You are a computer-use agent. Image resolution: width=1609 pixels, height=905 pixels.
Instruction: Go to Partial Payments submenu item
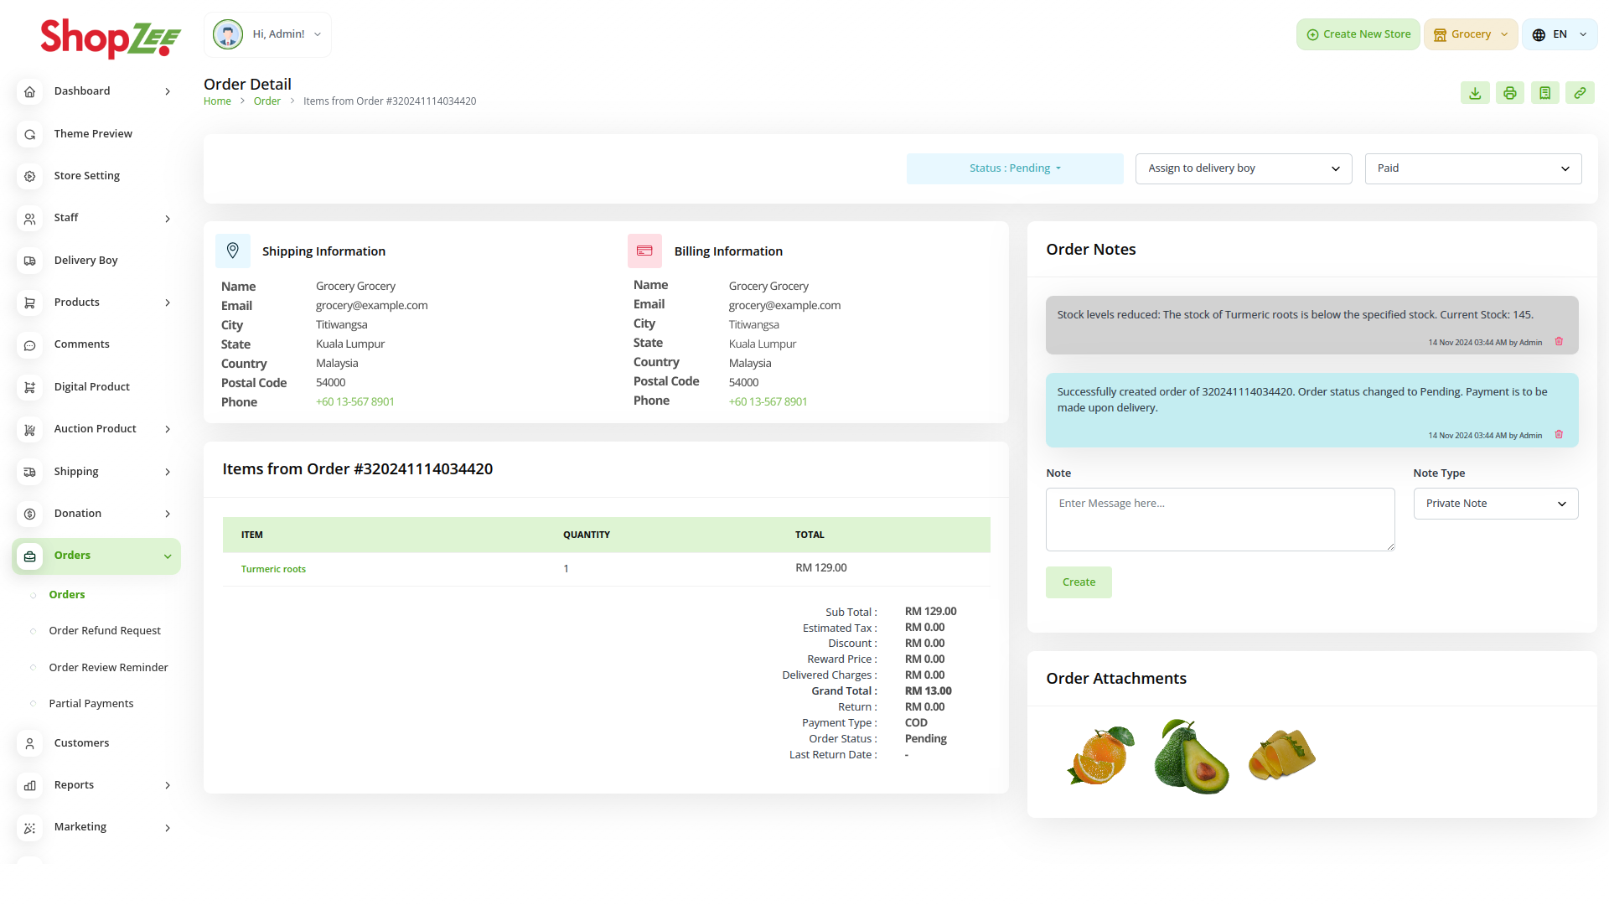(x=91, y=704)
